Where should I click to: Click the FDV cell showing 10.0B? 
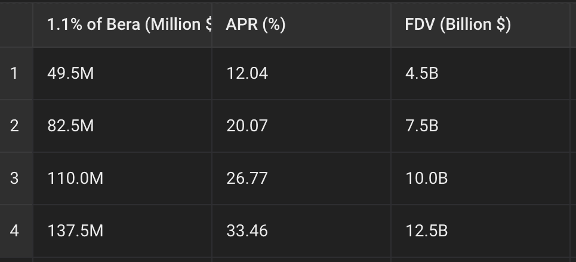point(480,178)
